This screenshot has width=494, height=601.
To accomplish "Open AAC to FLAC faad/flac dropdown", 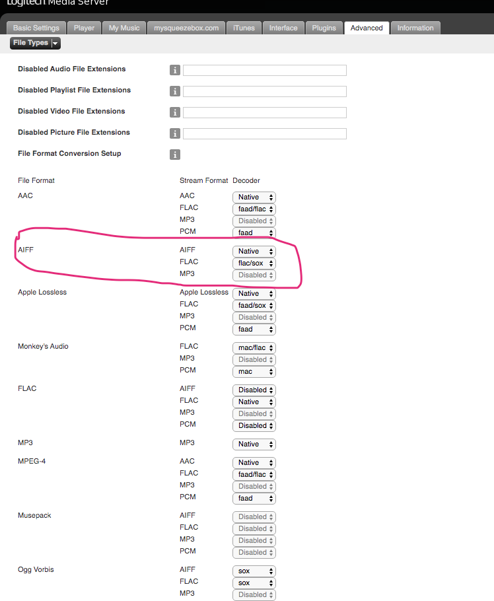I will pos(254,209).
